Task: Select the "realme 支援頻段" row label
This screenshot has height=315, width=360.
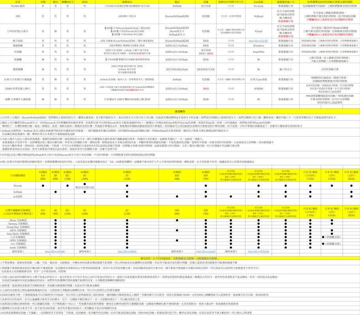Action: point(18,247)
